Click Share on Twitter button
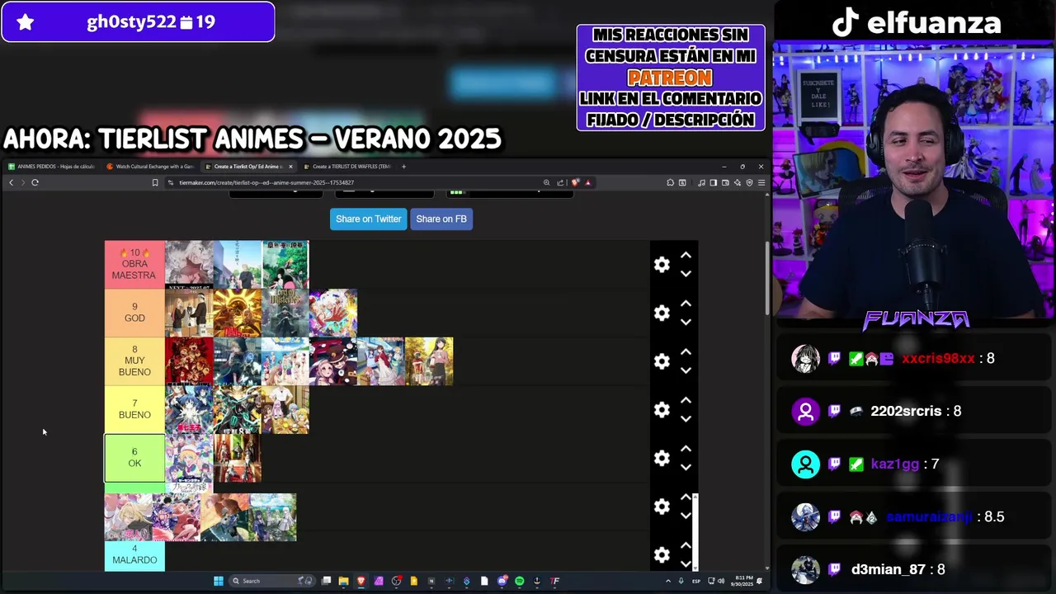The width and height of the screenshot is (1056, 594). point(368,219)
